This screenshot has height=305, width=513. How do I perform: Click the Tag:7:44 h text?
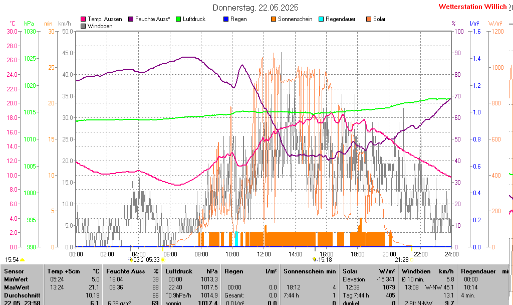pyautogui.click(x=356, y=295)
